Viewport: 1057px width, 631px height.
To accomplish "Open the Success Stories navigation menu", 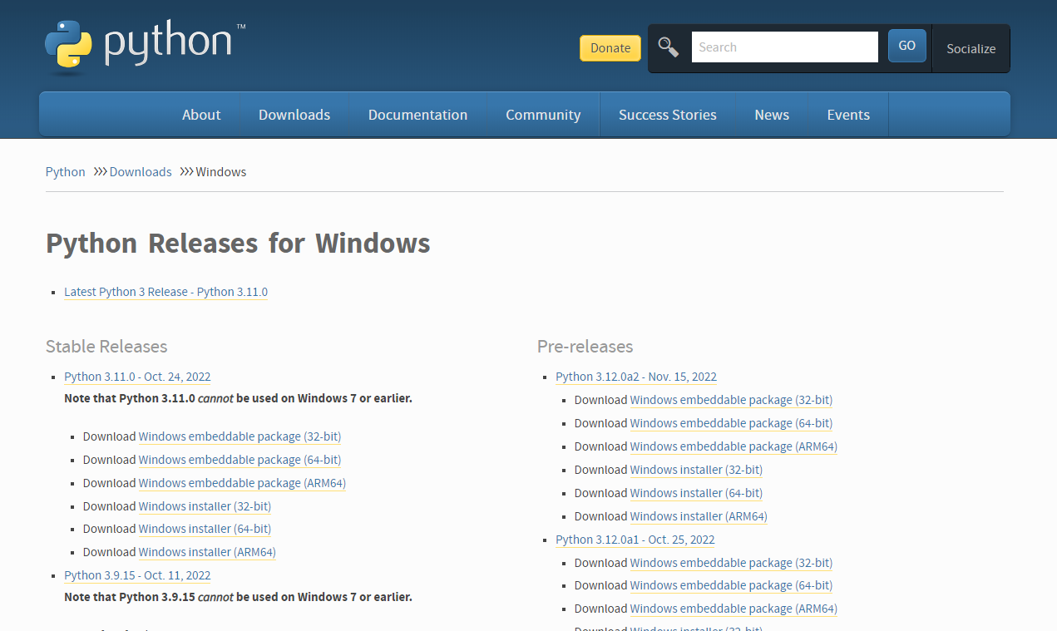I will 668,115.
